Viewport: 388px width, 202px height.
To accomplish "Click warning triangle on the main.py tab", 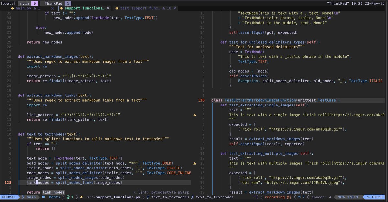I will (x=35, y=8).
